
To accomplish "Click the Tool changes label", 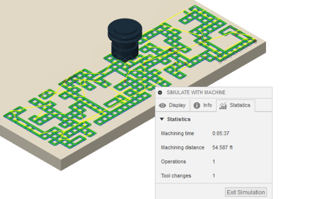I will click(x=176, y=175).
